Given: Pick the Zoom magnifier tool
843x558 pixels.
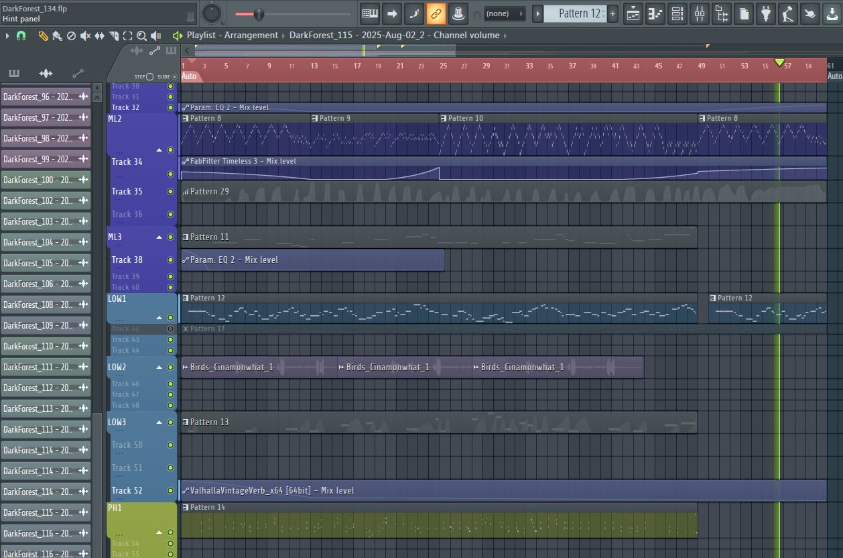Looking at the screenshot, I should tap(141, 36).
